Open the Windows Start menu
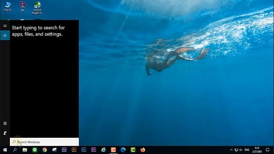 pos(5,150)
